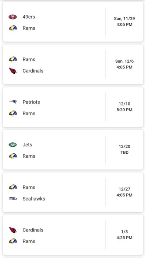Open the Patriots team name link
The width and height of the screenshot is (145, 258).
[31, 102]
